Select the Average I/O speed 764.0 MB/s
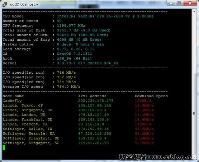The height and width of the screenshot is (162, 199). 68,87
